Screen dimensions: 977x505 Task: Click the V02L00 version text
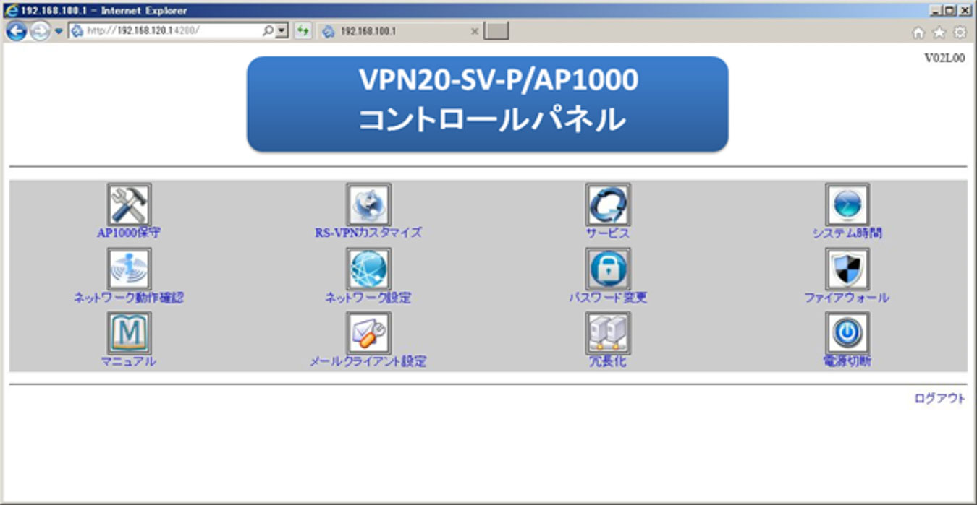(944, 59)
